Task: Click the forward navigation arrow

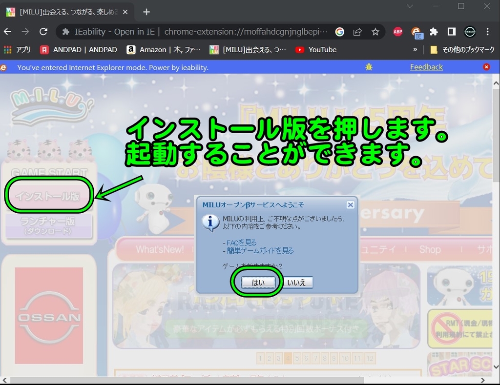Action: [25, 32]
